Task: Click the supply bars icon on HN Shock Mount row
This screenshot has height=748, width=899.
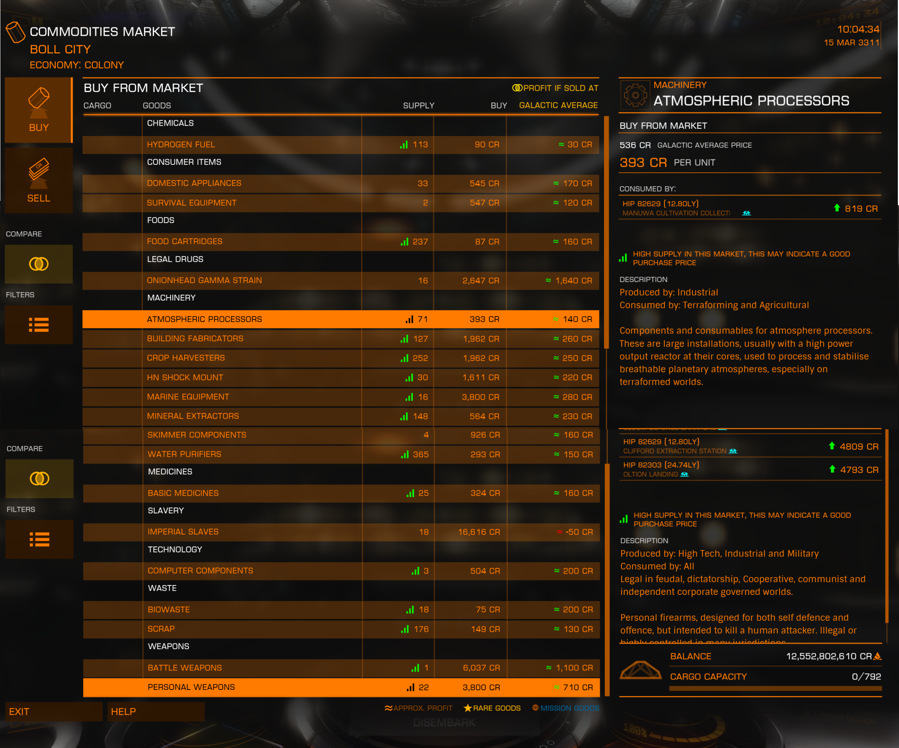Action: pos(409,378)
